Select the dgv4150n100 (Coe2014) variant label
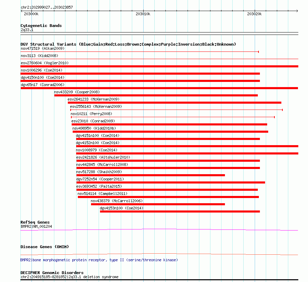This screenshot has height=282, width=308. [43, 77]
